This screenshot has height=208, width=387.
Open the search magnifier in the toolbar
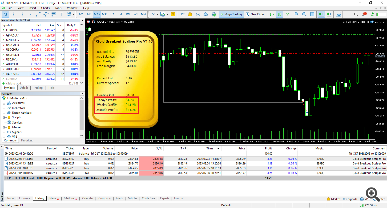tap(356, 14)
